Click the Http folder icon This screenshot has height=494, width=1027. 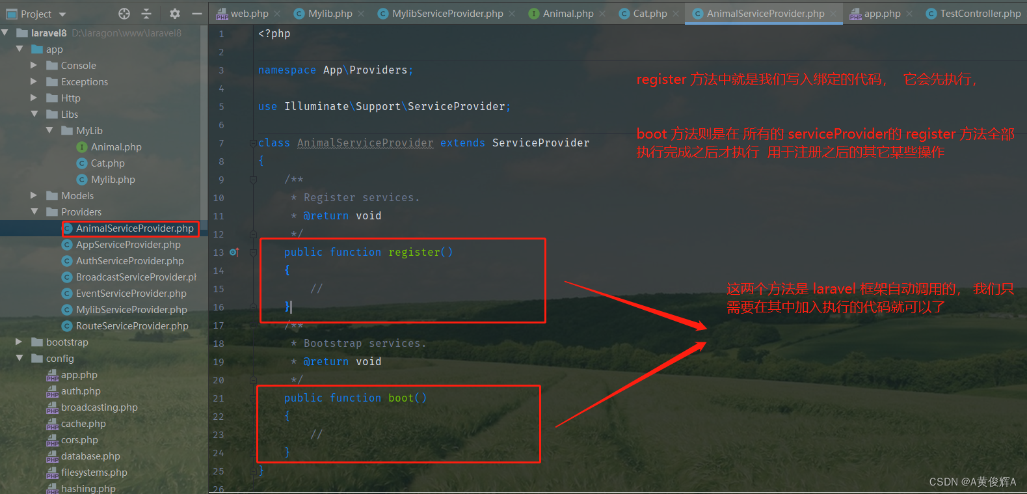[53, 98]
